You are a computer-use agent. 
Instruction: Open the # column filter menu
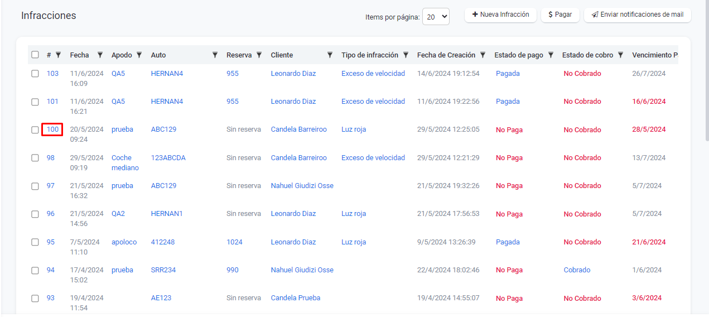click(59, 55)
